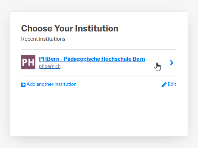Click the Edit text link

pyautogui.click(x=172, y=84)
